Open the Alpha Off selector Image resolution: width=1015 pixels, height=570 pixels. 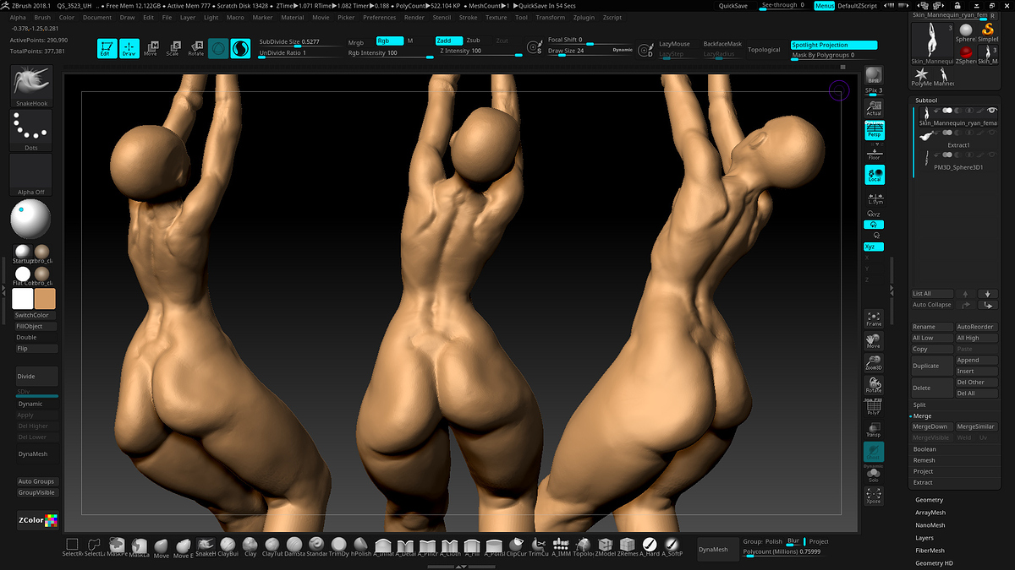(31, 175)
